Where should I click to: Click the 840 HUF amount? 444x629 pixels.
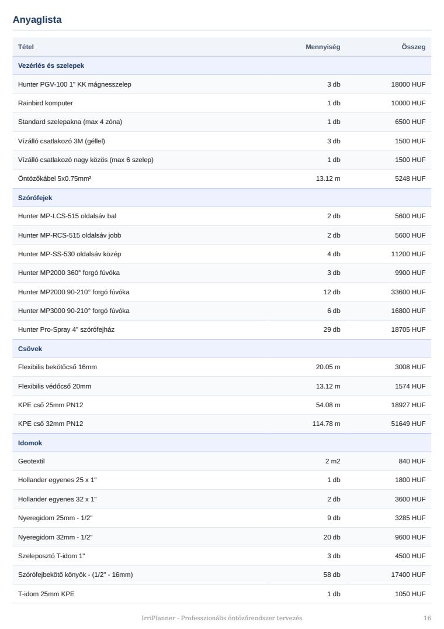tap(412, 461)
